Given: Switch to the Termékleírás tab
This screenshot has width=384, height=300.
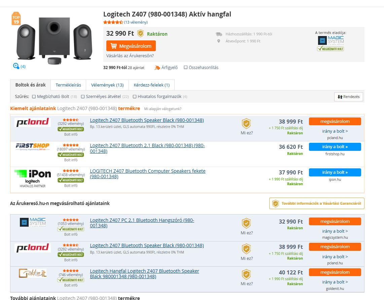Looking at the screenshot, I should click(68, 85).
